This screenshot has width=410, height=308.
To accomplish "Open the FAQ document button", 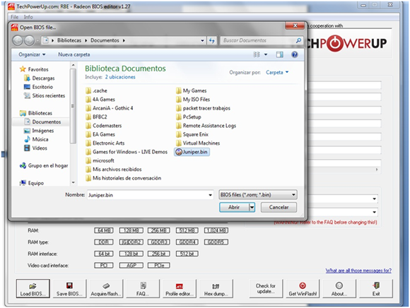I will 143,288.
